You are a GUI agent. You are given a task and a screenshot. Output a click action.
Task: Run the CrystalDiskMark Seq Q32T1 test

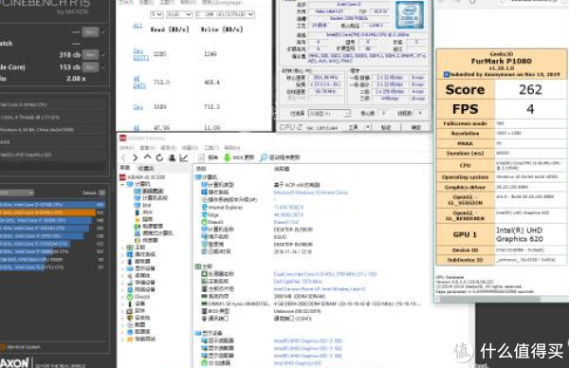pos(140,54)
